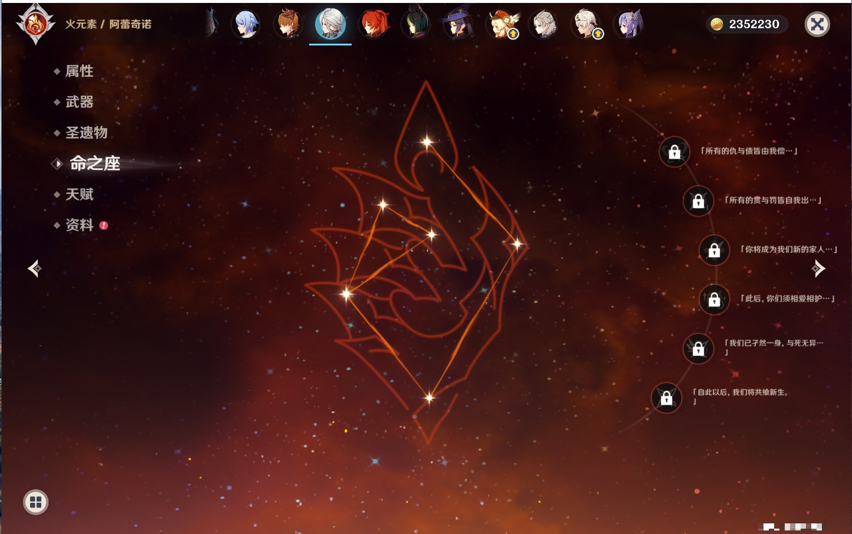Click the red alert badge beside 资料

pyautogui.click(x=104, y=225)
